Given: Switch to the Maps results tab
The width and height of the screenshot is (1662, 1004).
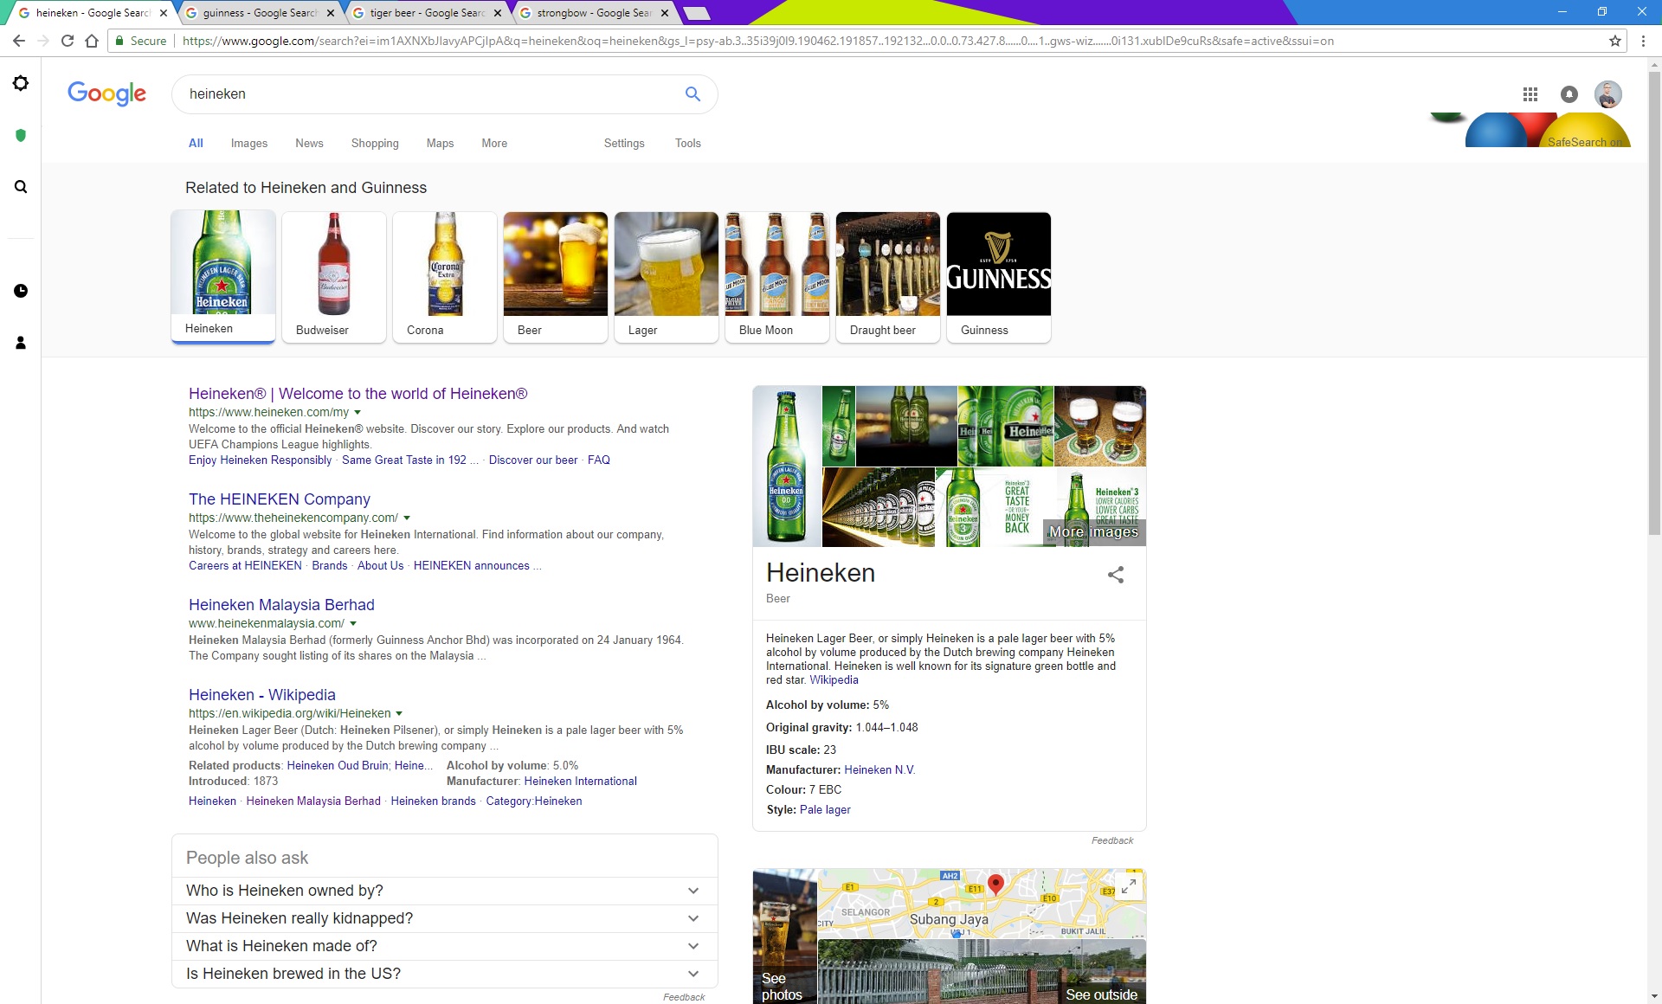Looking at the screenshot, I should click(440, 144).
